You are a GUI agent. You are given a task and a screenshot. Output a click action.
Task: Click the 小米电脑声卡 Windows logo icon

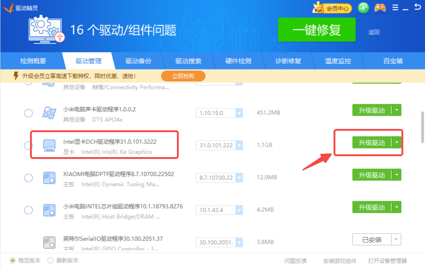click(x=49, y=113)
